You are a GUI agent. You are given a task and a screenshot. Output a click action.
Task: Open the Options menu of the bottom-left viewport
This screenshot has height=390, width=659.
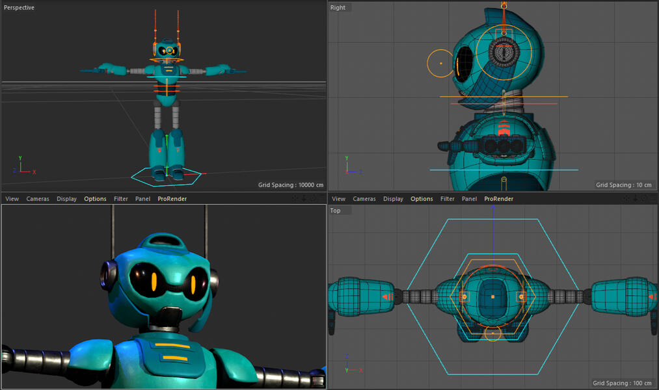tap(95, 199)
